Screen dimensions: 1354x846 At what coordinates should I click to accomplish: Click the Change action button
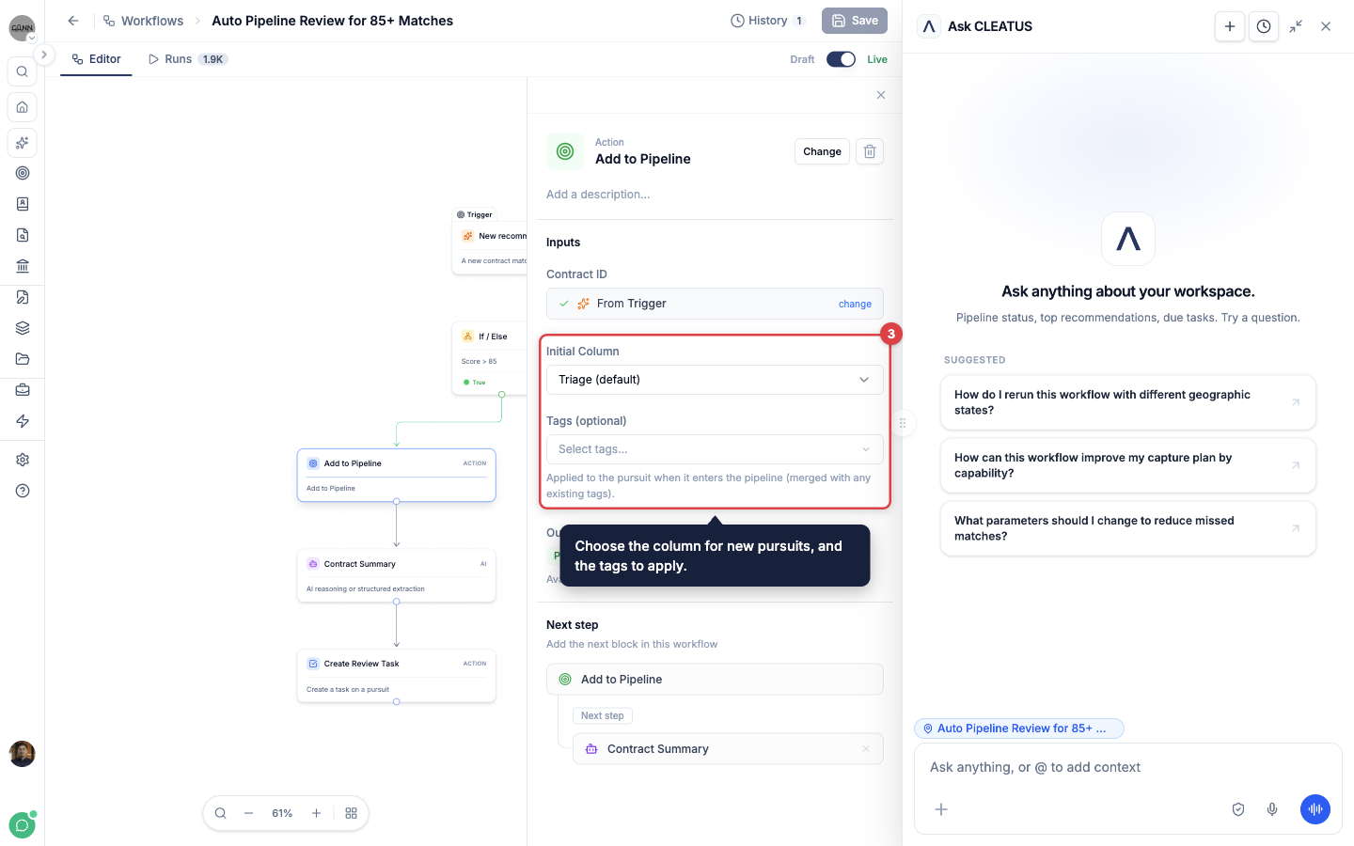click(x=822, y=151)
